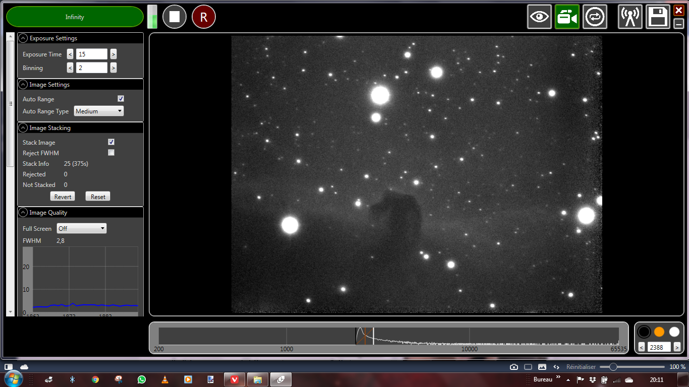The height and width of the screenshot is (387, 689).
Task: Select the black point circle swatch
Action: pyautogui.click(x=644, y=332)
